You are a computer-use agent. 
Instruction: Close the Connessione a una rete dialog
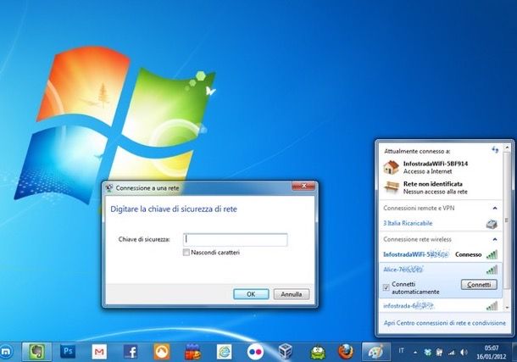pos(303,186)
